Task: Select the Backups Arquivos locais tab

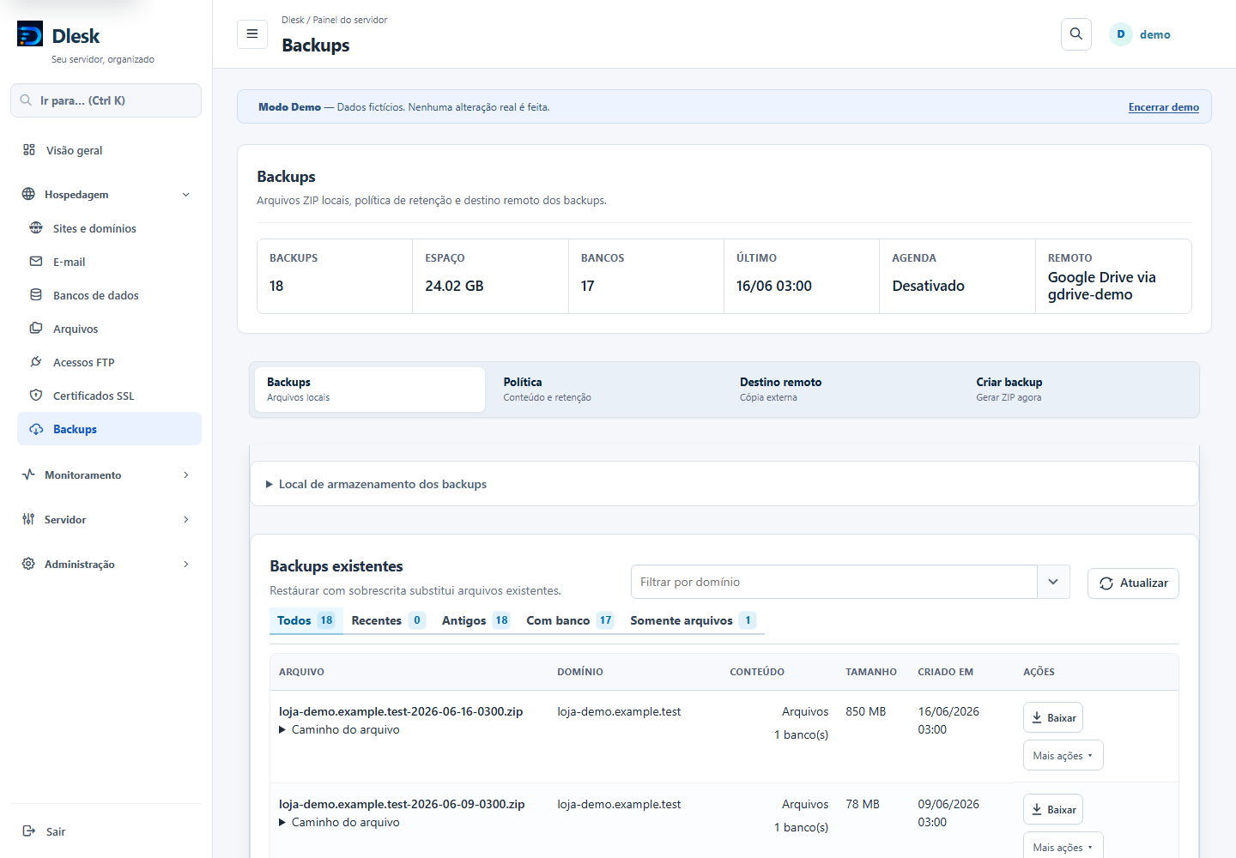Action: click(x=370, y=390)
